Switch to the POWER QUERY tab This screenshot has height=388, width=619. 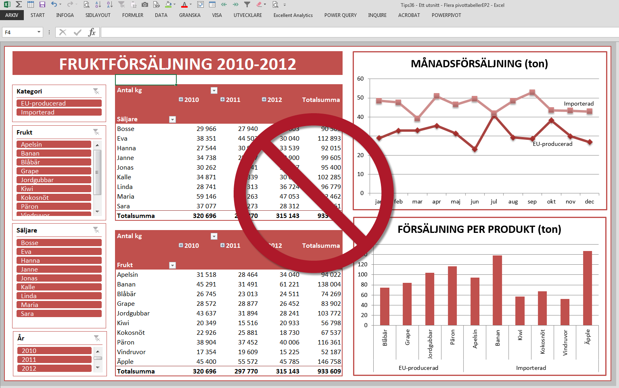(340, 15)
